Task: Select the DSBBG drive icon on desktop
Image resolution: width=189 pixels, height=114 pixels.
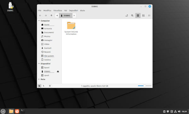Action: pos(10,7)
